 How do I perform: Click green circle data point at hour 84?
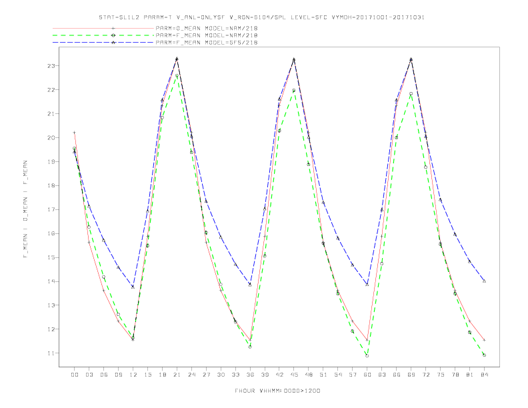484,355
